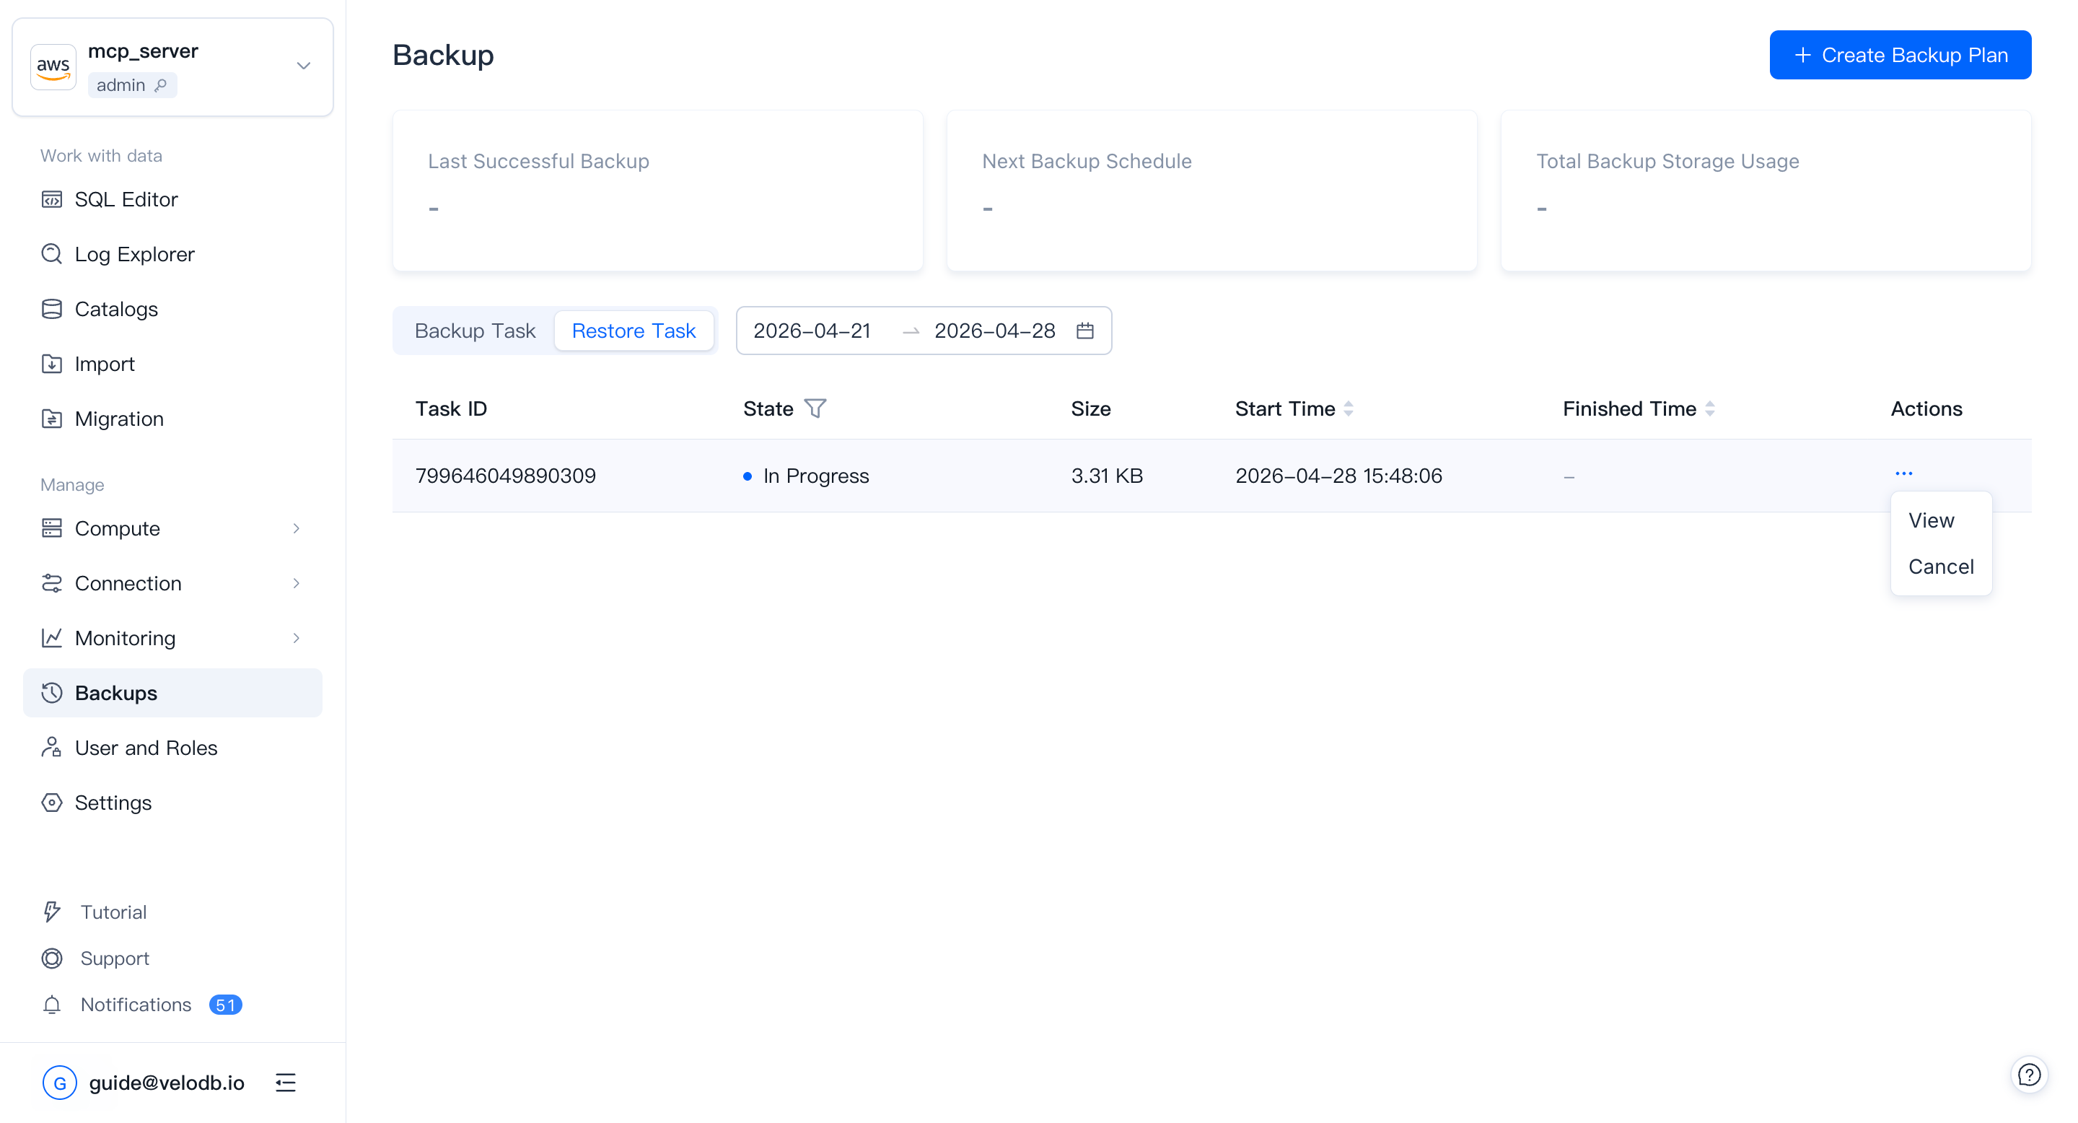Toggle the Finished Time sort order
The image size is (2078, 1123).
click(1711, 408)
